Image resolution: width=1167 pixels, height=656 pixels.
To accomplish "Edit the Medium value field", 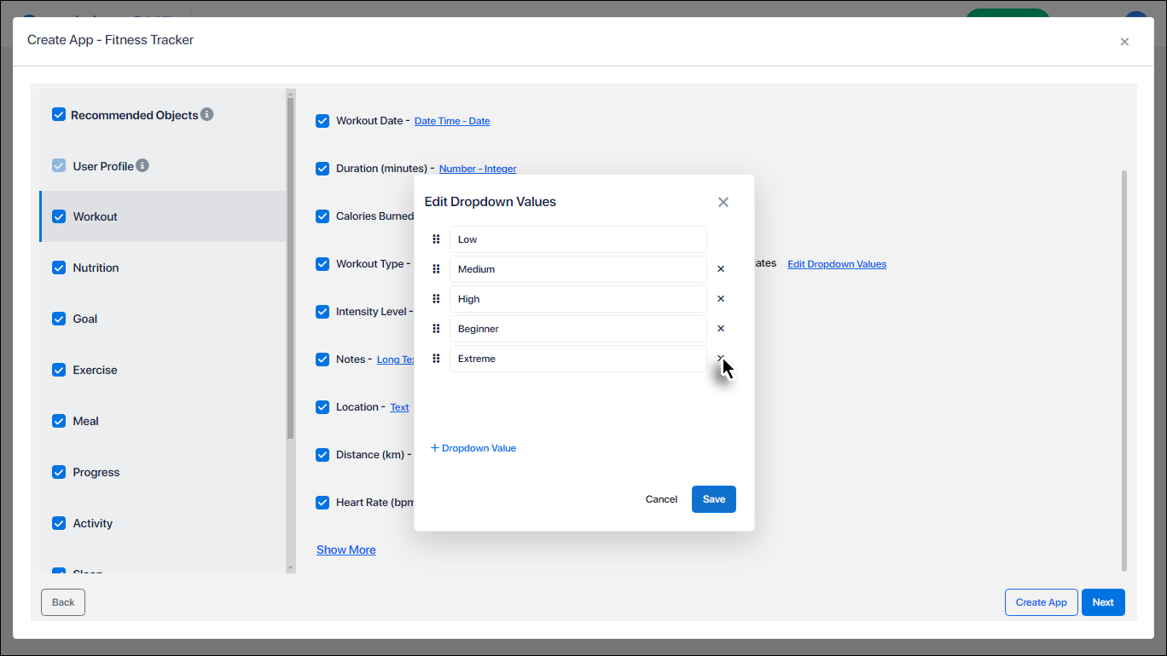I will pos(578,269).
